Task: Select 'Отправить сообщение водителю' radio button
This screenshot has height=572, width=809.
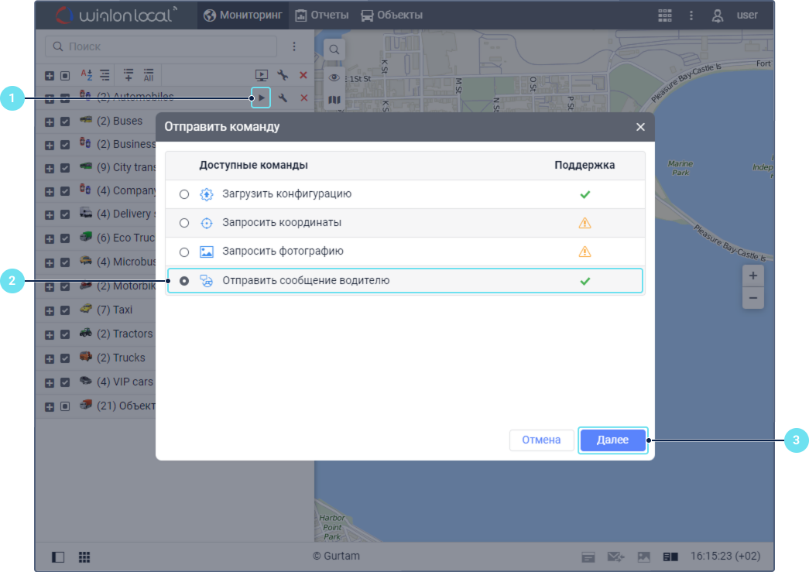Action: (184, 281)
